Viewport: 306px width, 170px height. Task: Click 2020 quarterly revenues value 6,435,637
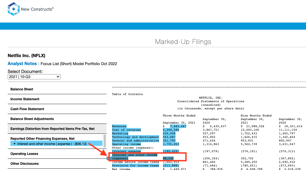point(218,126)
